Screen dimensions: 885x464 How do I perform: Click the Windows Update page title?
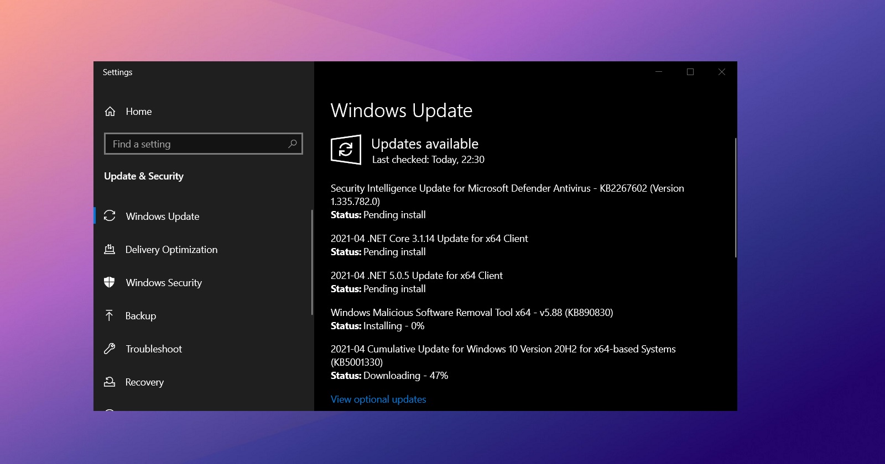click(x=402, y=110)
